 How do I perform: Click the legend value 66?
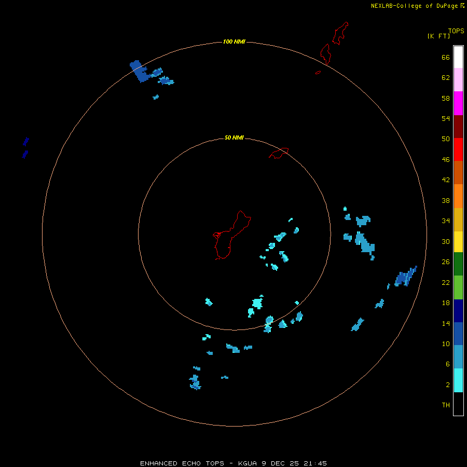point(446,57)
